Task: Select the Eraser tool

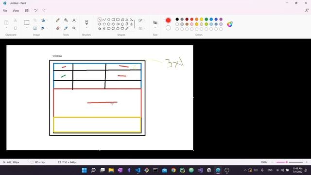Action: pyautogui.click(x=58, y=28)
